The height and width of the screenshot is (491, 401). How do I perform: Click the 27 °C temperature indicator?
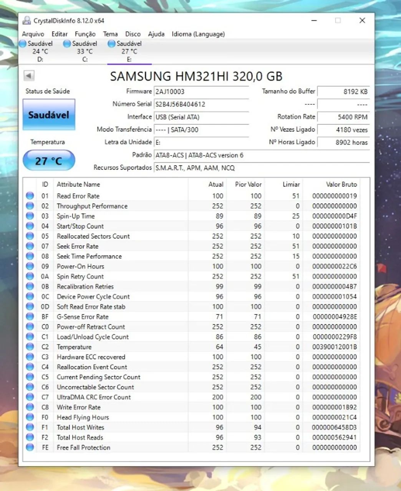pos(49,161)
